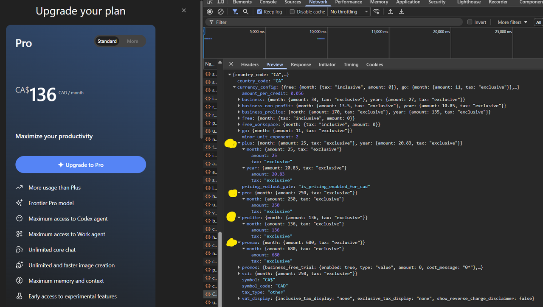
Task: Expand the business_non_profit node
Action: (239, 106)
